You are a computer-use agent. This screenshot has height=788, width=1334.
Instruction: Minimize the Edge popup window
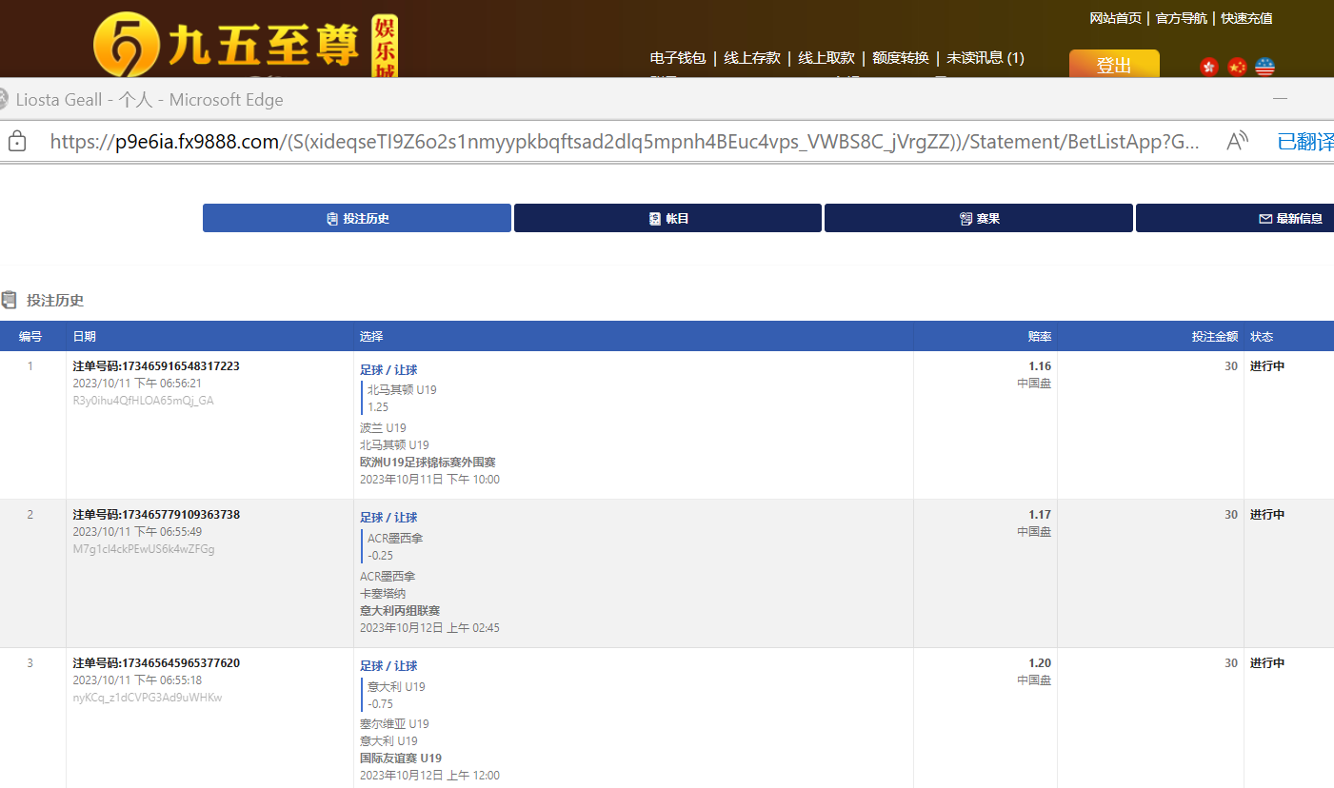pos(1281,99)
